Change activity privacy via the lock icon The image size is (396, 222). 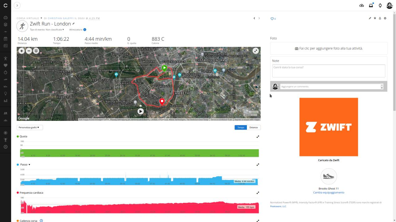point(380,18)
